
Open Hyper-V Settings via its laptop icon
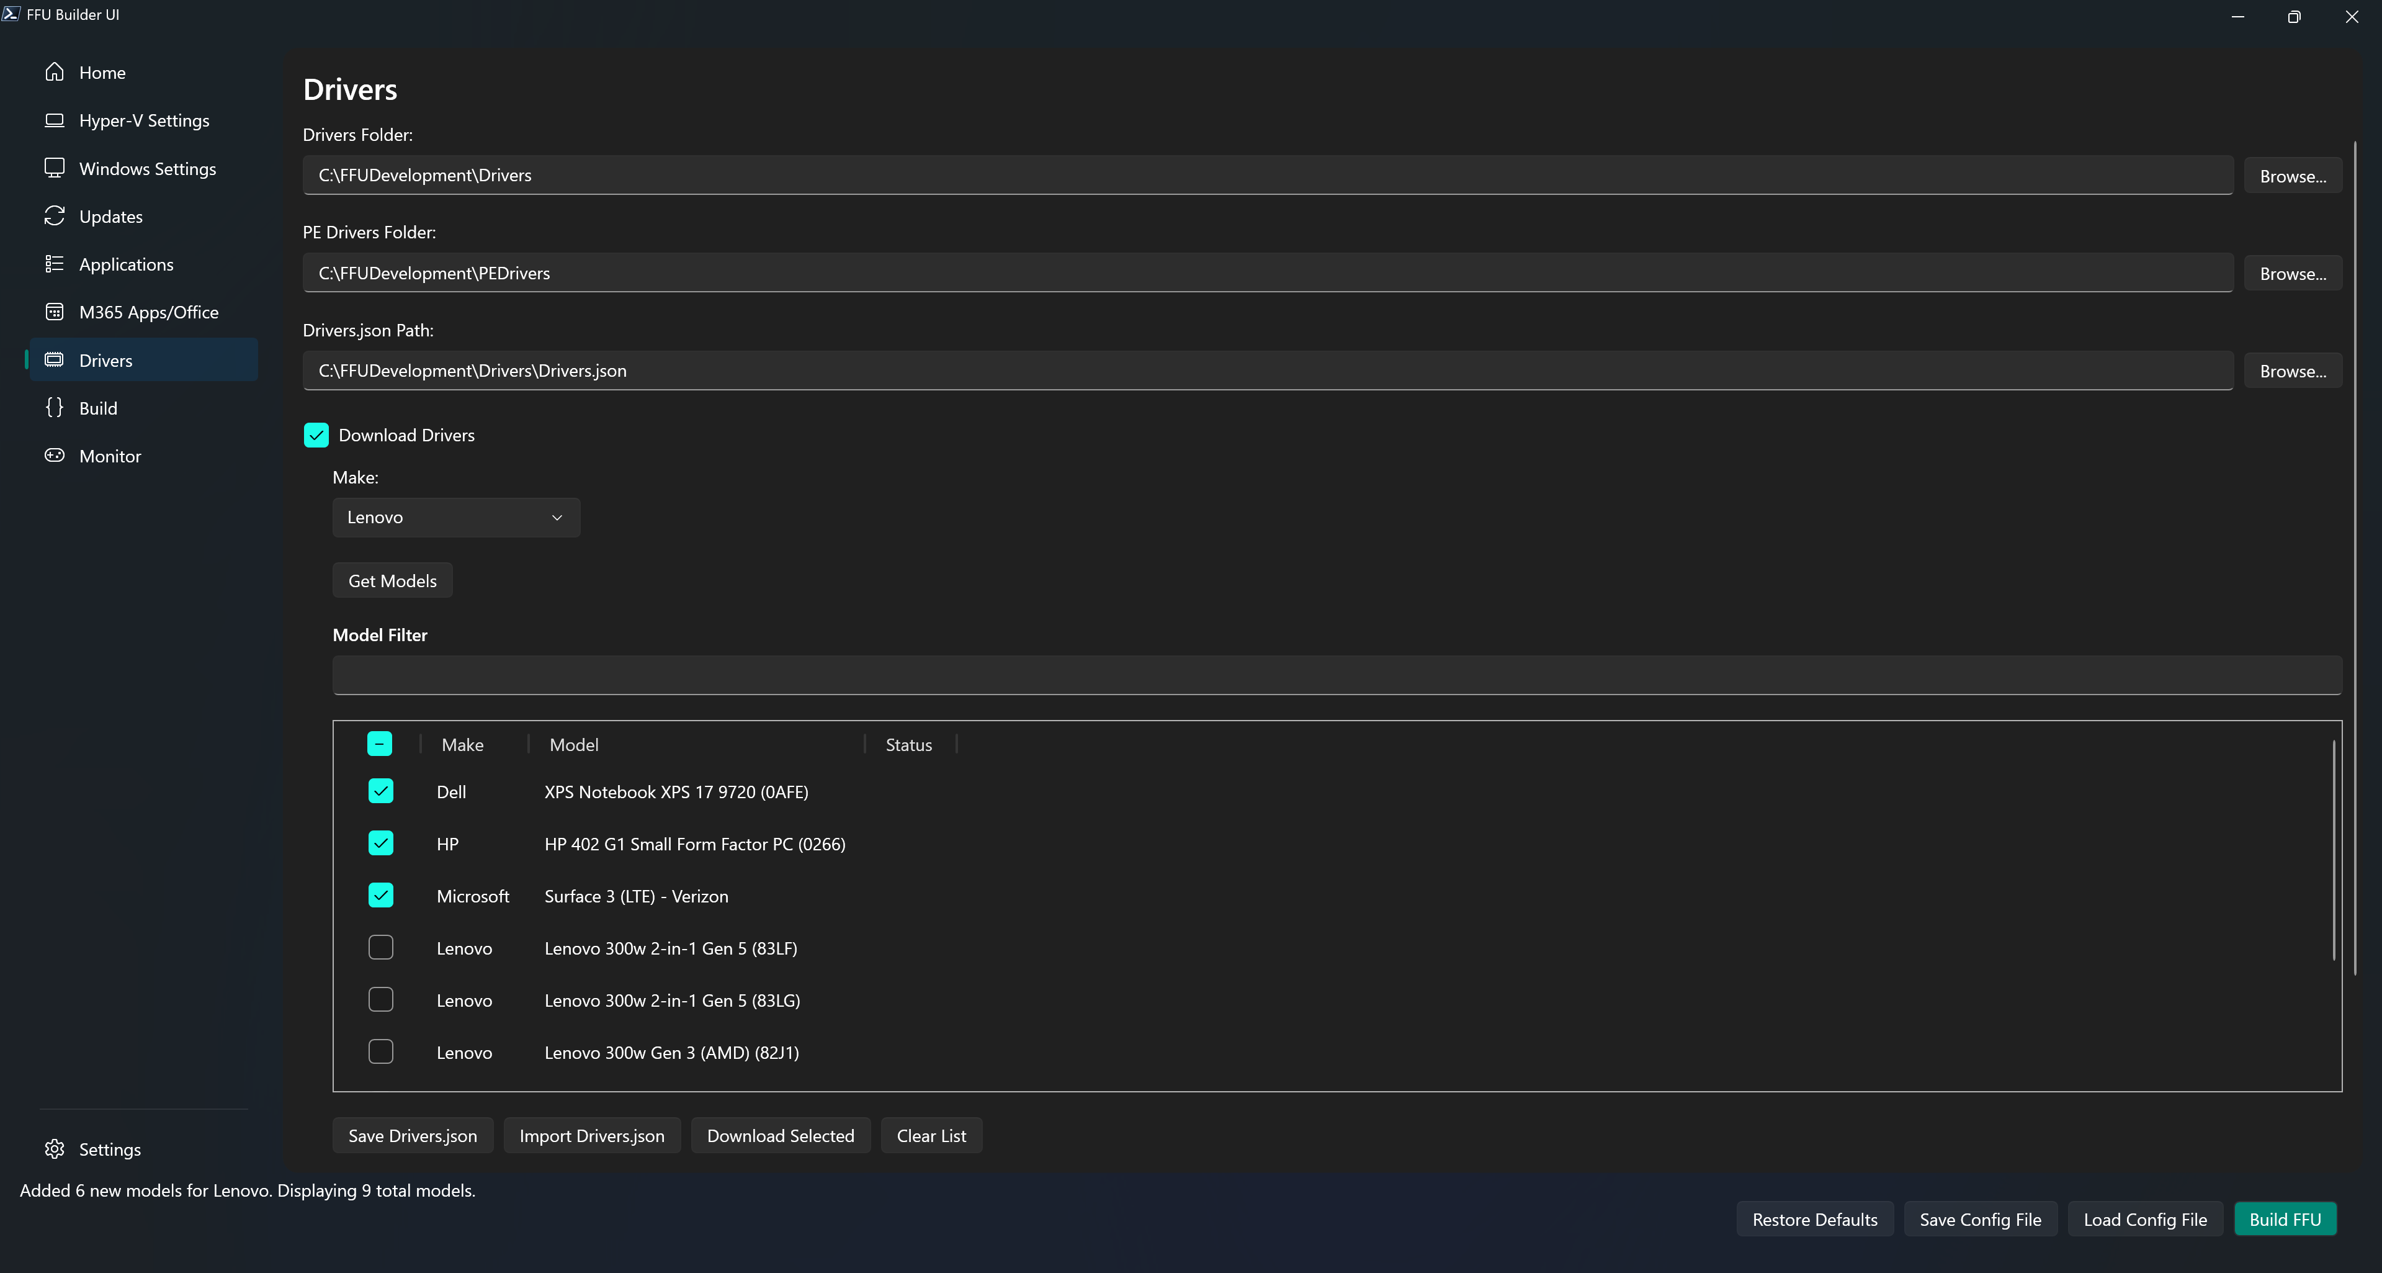coord(55,120)
